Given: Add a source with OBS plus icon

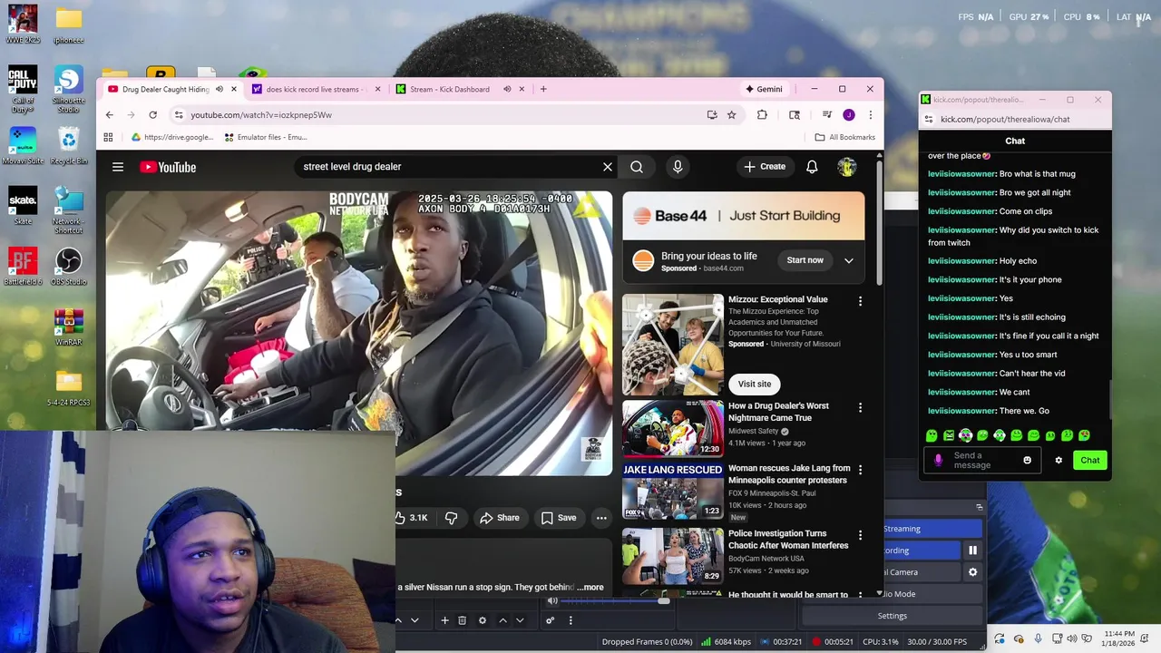Looking at the screenshot, I should click(444, 620).
